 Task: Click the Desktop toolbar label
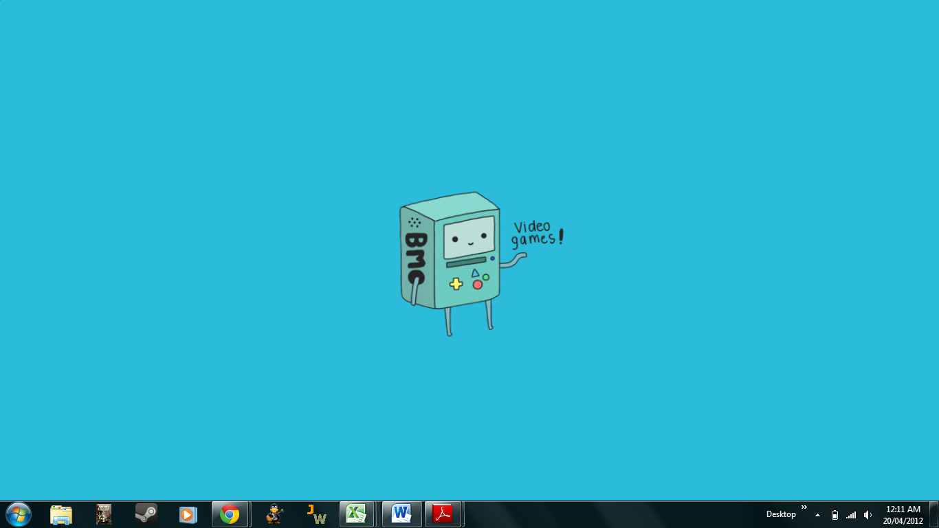tap(781, 514)
